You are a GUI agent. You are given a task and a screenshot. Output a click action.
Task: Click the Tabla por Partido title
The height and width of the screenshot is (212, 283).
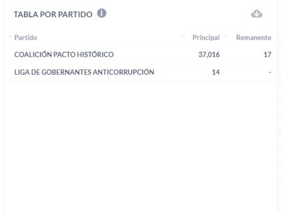(53, 14)
